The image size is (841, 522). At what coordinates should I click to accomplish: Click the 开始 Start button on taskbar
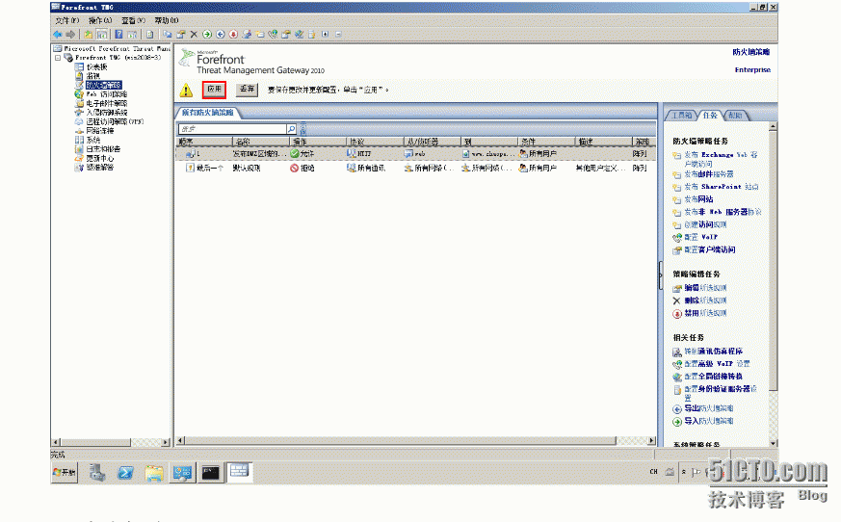tap(65, 472)
